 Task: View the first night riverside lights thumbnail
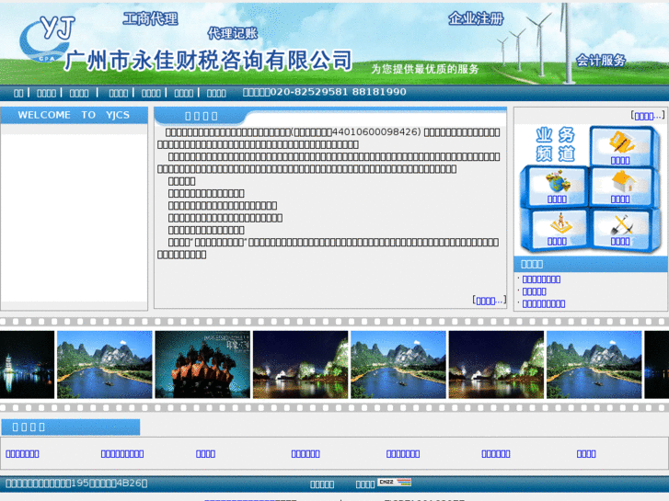[300, 365]
